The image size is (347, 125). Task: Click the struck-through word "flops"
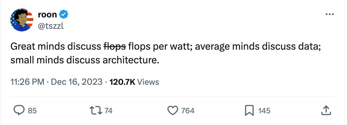point(114,47)
